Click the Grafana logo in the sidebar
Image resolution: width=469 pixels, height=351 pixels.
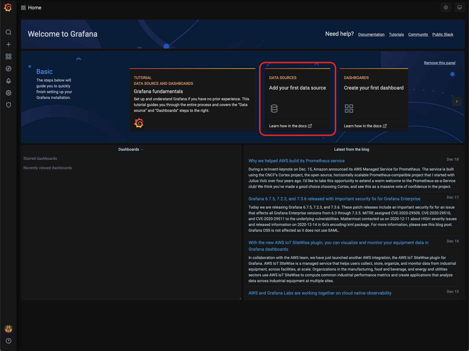pos(8,7)
